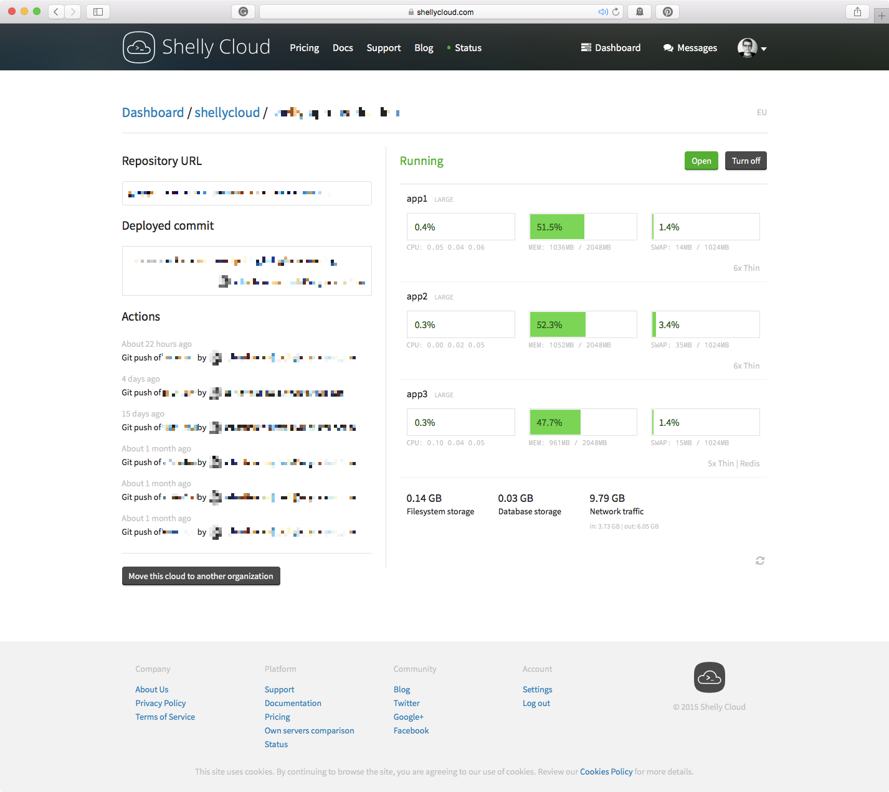Open the Safari share menu
This screenshot has height=792, width=889.
(x=858, y=12)
